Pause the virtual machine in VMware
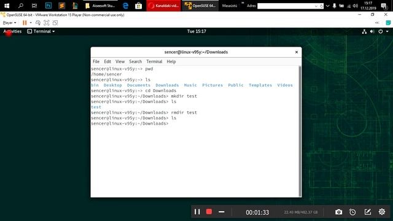 pos(25,23)
